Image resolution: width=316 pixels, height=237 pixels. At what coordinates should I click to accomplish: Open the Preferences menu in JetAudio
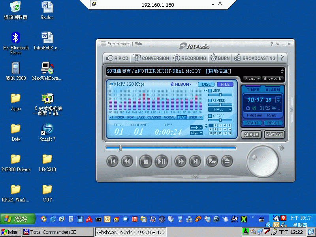(119, 44)
